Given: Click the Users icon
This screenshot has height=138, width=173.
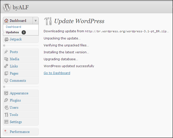Looking at the screenshot, I should pyautogui.click(x=6, y=107).
